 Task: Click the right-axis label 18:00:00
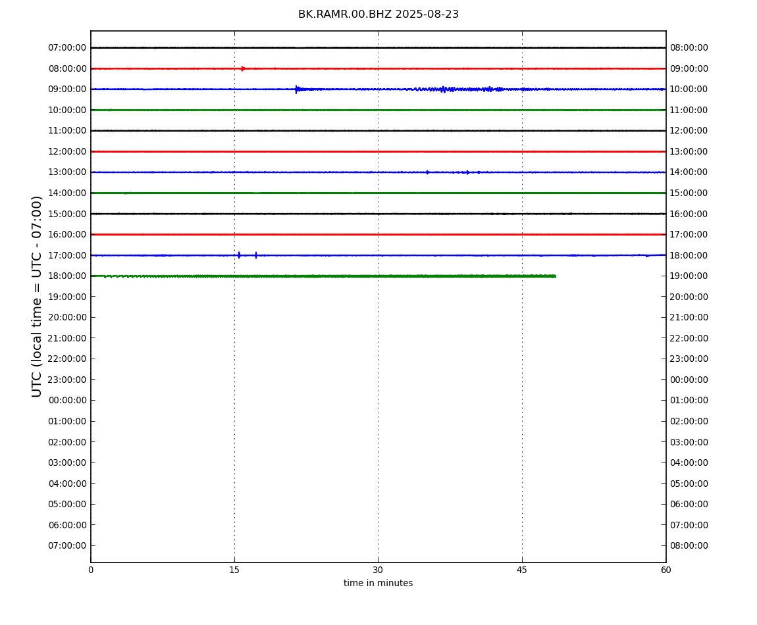(689, 255)
